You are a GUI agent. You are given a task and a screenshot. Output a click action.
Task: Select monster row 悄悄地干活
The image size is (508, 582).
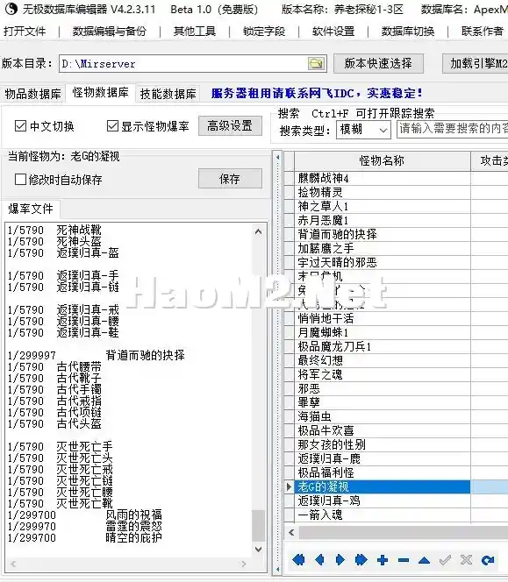click(383, 318)
